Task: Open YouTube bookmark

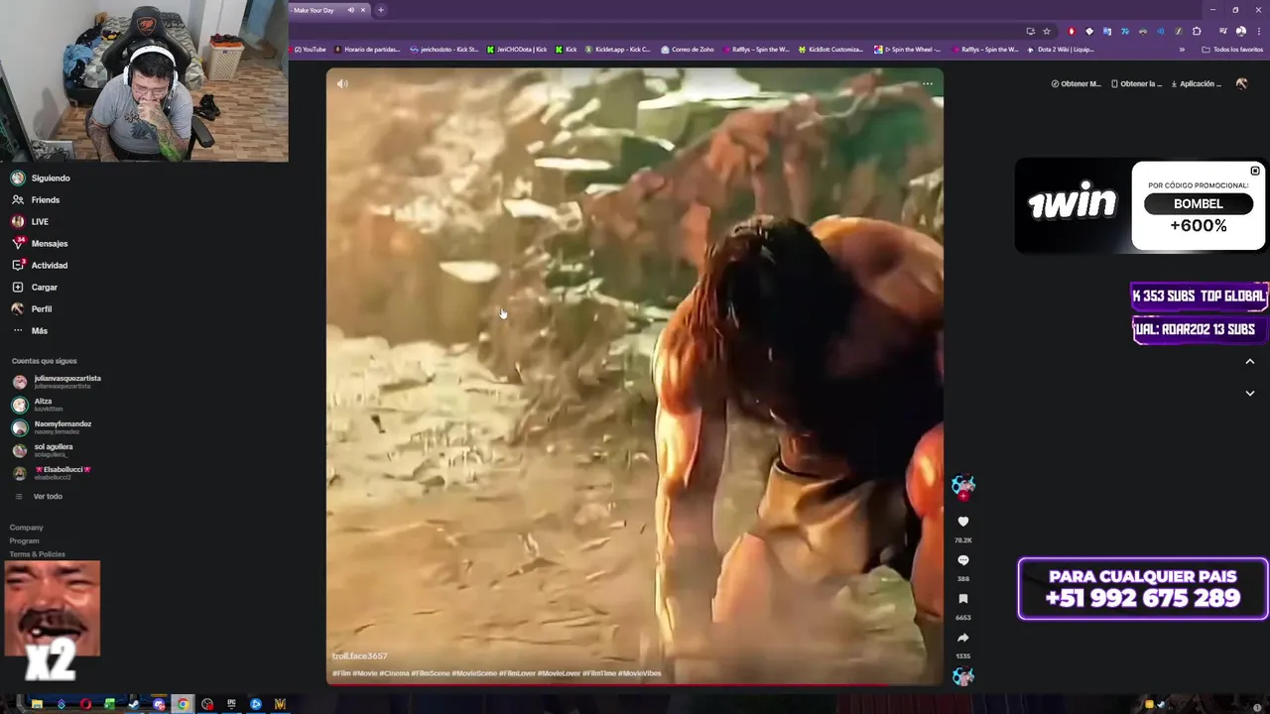Action: tap(309, 49)
